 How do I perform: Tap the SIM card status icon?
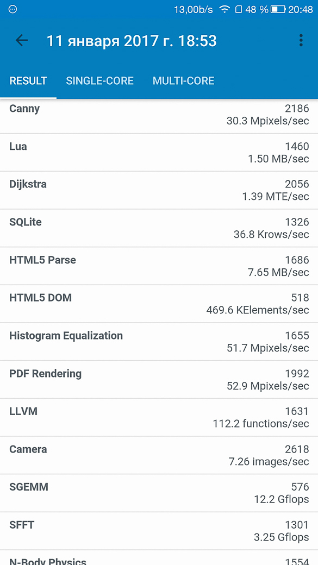point(238,10)
